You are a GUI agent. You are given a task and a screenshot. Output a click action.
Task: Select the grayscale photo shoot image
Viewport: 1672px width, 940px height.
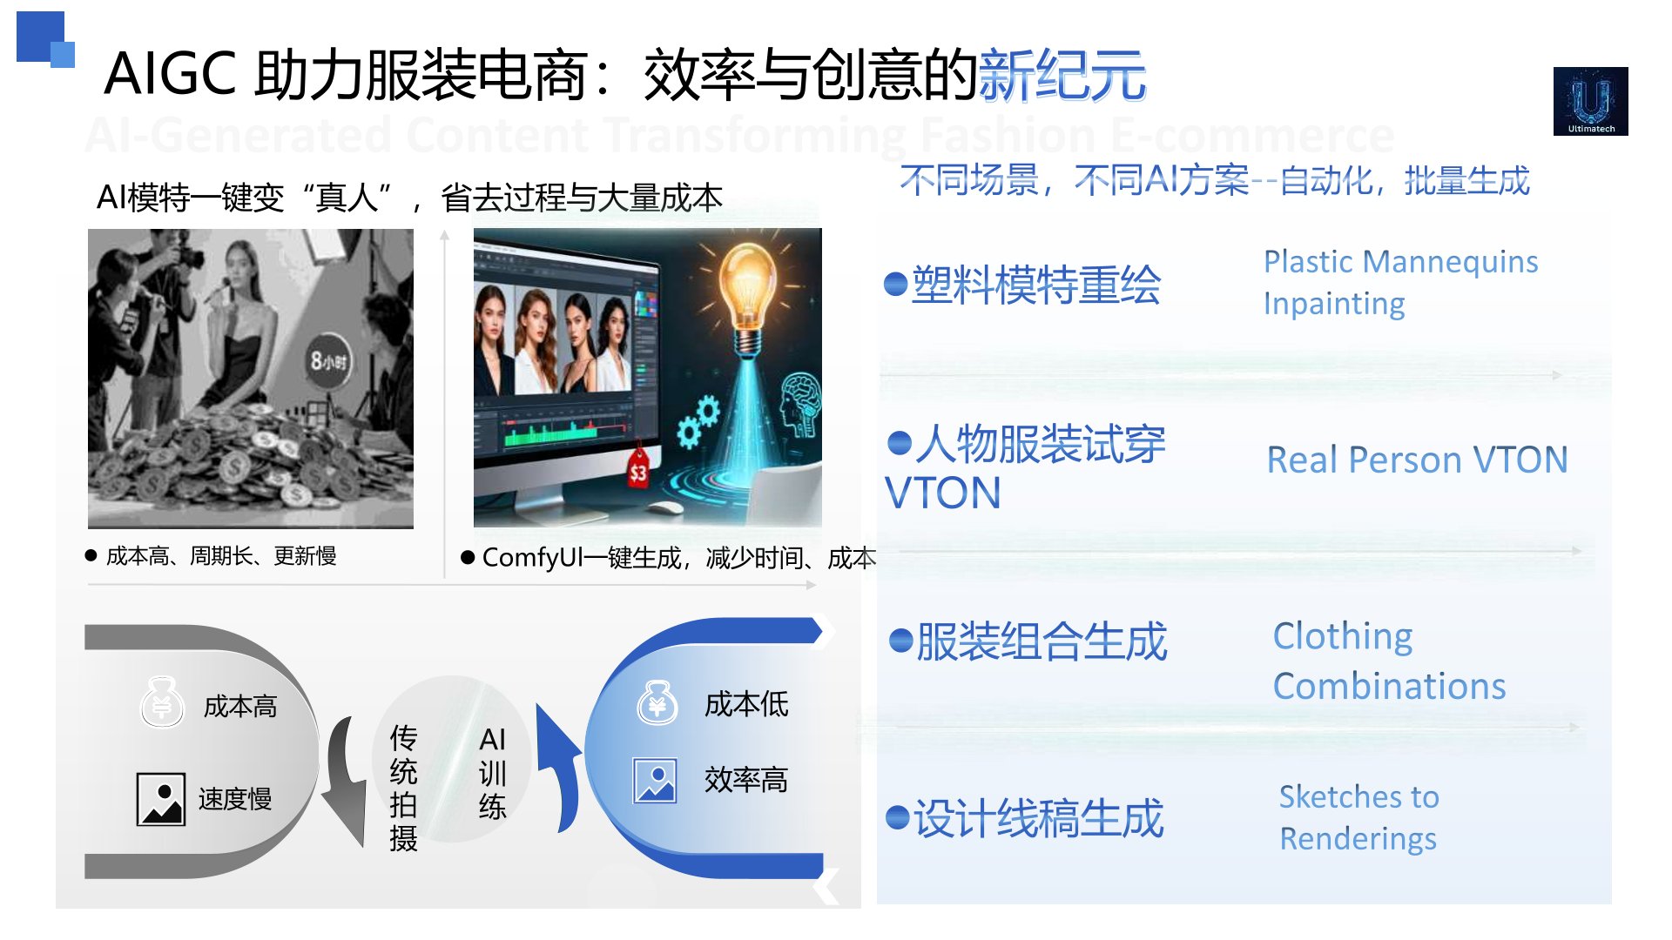pos(251,379)
